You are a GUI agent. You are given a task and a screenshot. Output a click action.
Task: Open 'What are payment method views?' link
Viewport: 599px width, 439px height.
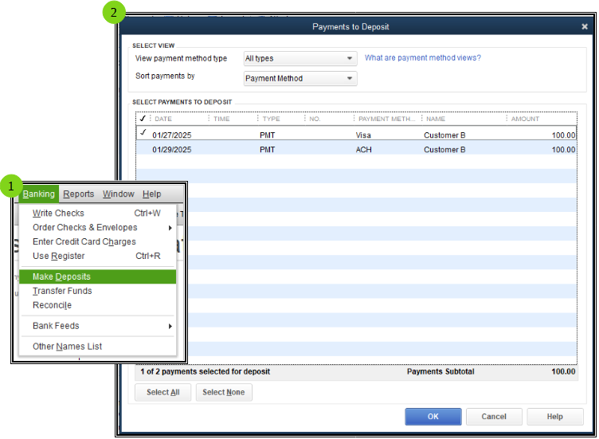[422, 57]
